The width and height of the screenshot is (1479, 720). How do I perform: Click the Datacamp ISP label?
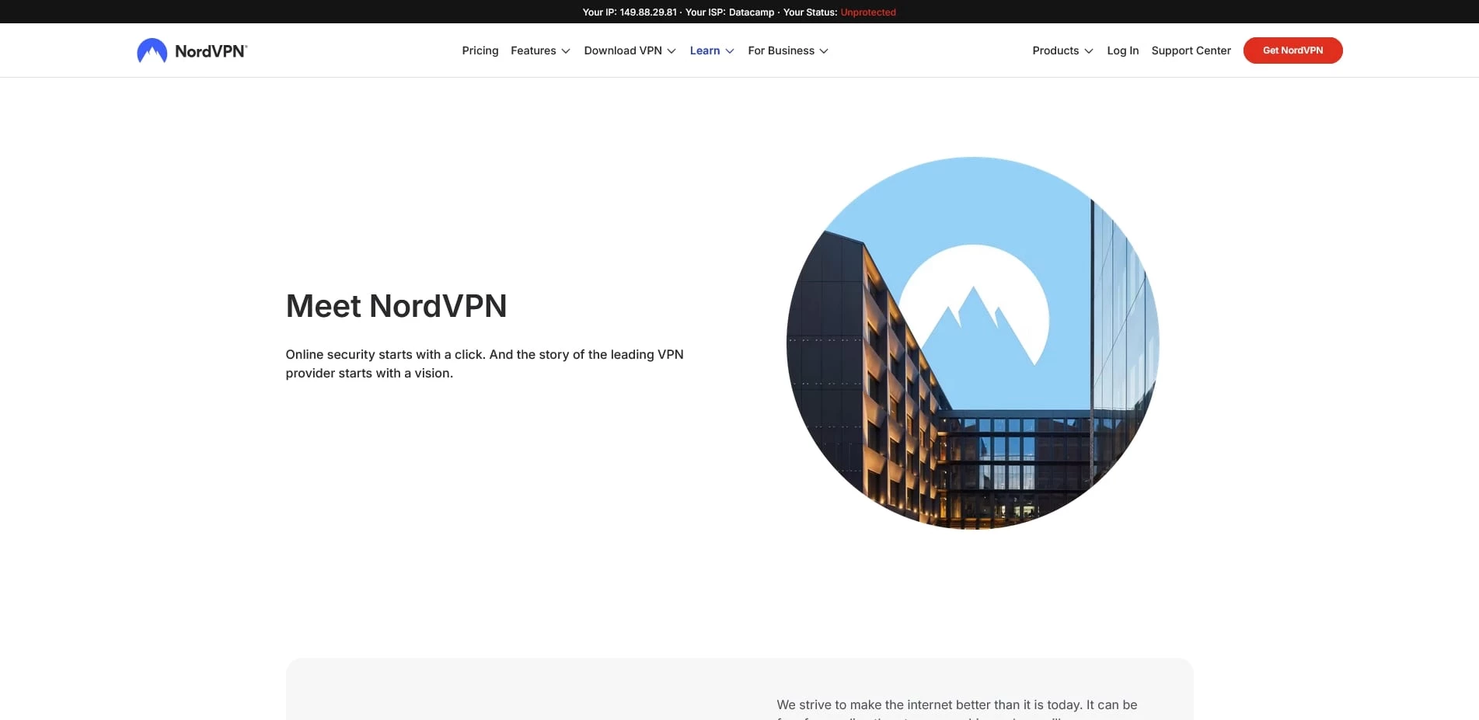[750, 12]
